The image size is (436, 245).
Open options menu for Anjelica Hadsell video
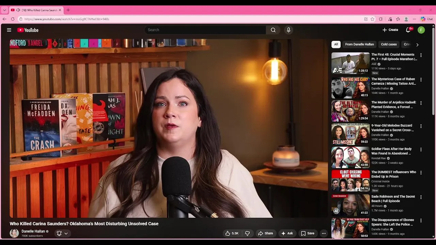pyautogui.click(x=421, y=103)
